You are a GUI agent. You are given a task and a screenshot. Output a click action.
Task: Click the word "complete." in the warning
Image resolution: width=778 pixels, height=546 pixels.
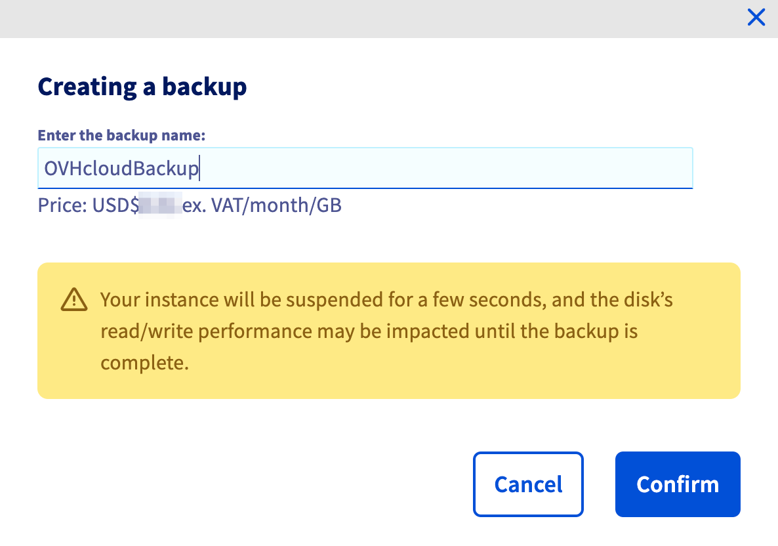pyautogui.click(x=145, y=363)
